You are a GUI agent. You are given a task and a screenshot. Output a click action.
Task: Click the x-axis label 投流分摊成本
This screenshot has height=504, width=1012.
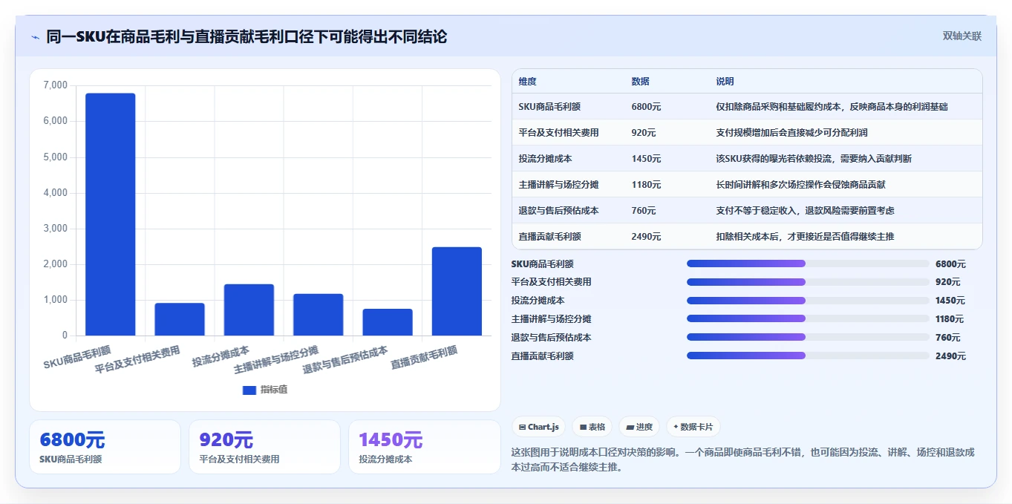221,356
